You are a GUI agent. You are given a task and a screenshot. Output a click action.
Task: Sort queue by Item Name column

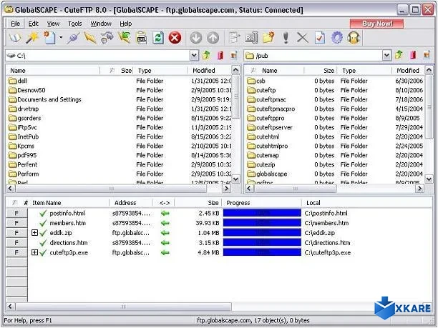click(x=69, y=203)
